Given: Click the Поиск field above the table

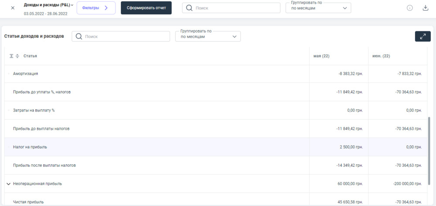Looking at the screenshot, I should (x=126, y=37).
